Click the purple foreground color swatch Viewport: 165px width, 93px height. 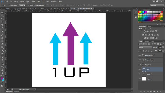2,78
